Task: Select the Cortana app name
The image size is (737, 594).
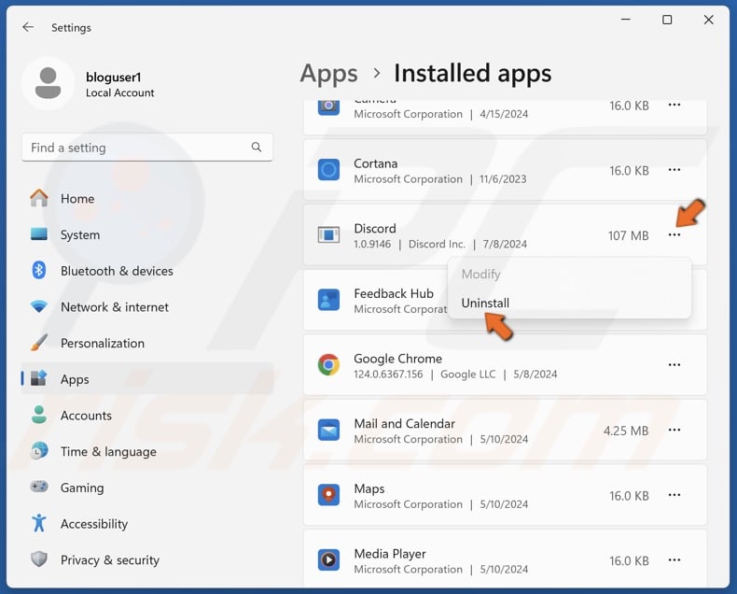Action: tap(376, 163)
